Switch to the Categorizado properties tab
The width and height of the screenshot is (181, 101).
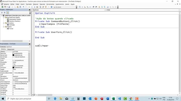point(11,49)
